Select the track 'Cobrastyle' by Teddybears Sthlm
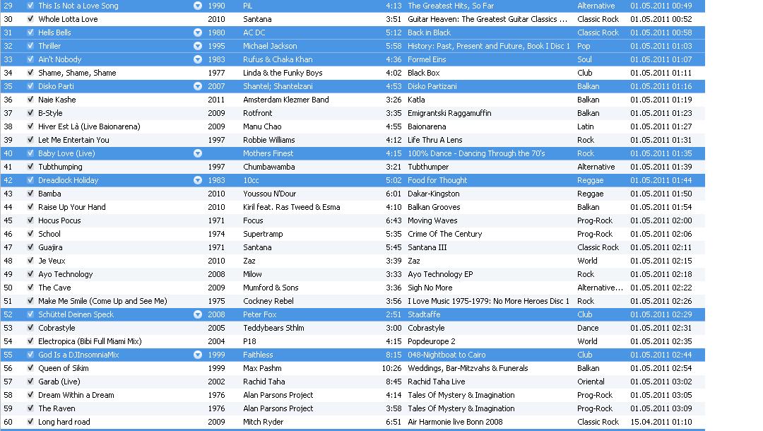The image size is (763, 431). click(57, 328)
